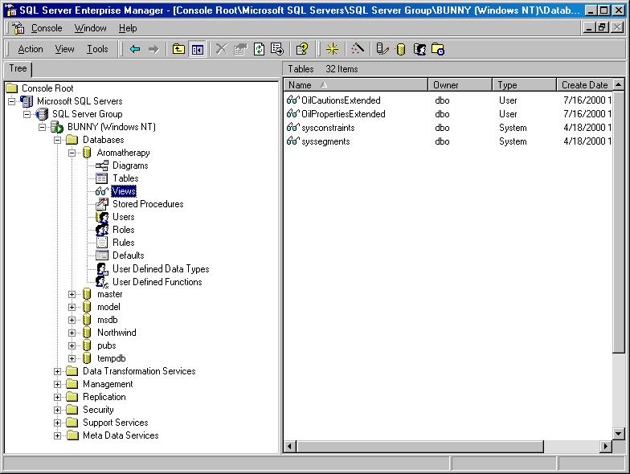Click the Register Server toolbar icon
The width and height of the screenshot is (630, 474).
[382, 50]
